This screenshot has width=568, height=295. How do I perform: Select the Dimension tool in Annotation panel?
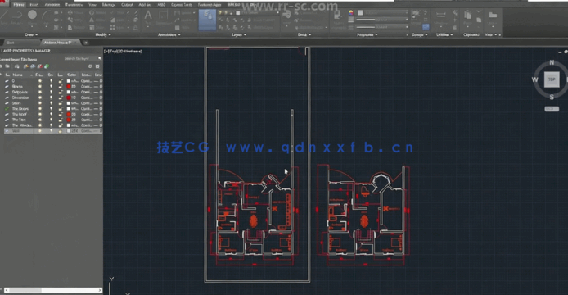[164, 17]
